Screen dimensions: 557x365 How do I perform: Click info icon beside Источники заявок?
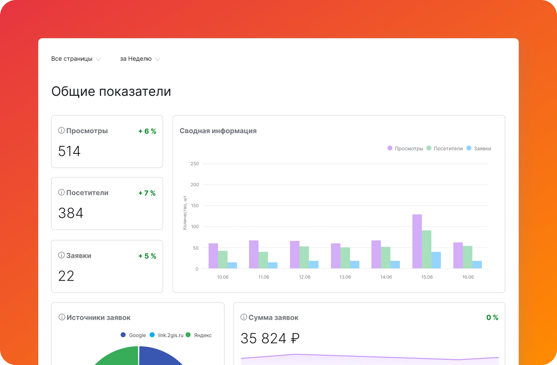(x=62, y=317)
